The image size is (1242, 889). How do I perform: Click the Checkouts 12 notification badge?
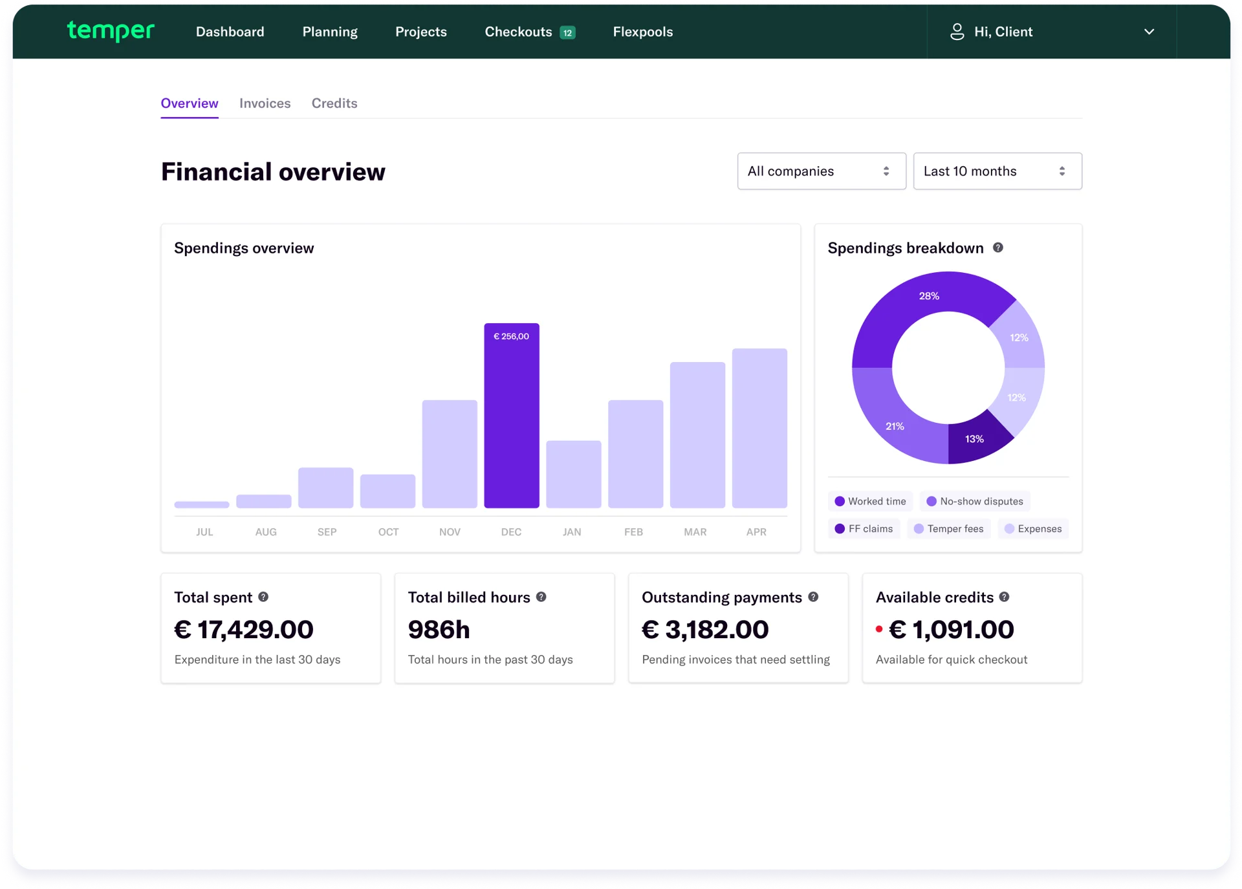(567, 32)
